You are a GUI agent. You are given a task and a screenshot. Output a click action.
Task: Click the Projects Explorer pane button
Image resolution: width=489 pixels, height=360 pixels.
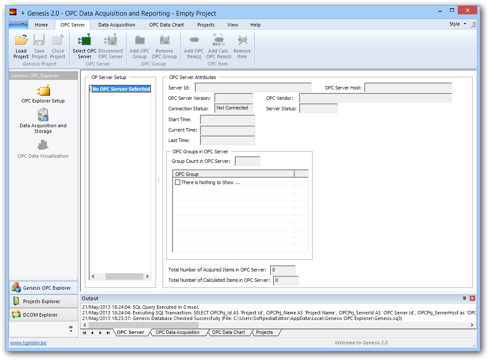click(x=43, y=301)
